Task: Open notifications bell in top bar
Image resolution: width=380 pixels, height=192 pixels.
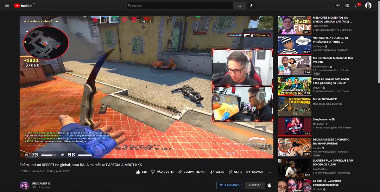Action: tap(357, 5)
